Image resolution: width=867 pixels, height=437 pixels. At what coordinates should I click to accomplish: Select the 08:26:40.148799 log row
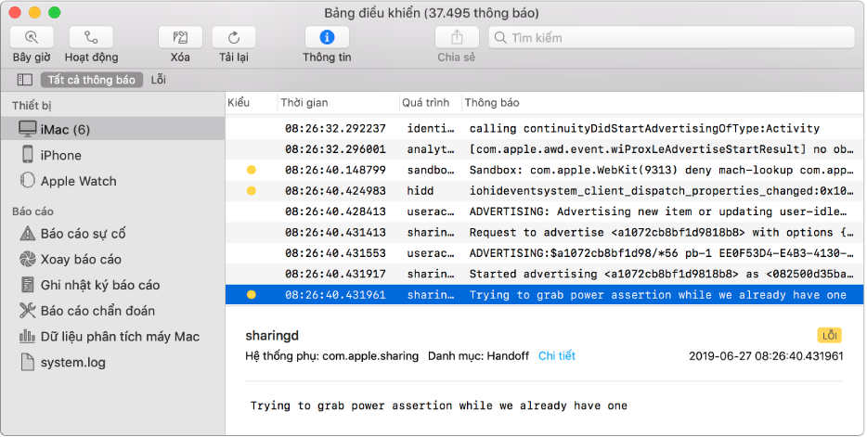pyautogui.click(x=544, y=170)
